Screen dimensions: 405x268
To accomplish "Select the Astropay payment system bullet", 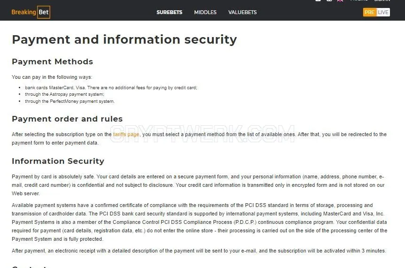I will tap(64, 94).
